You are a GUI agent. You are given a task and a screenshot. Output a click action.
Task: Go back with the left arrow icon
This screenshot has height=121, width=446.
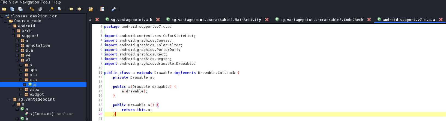[x=71, y=9]
